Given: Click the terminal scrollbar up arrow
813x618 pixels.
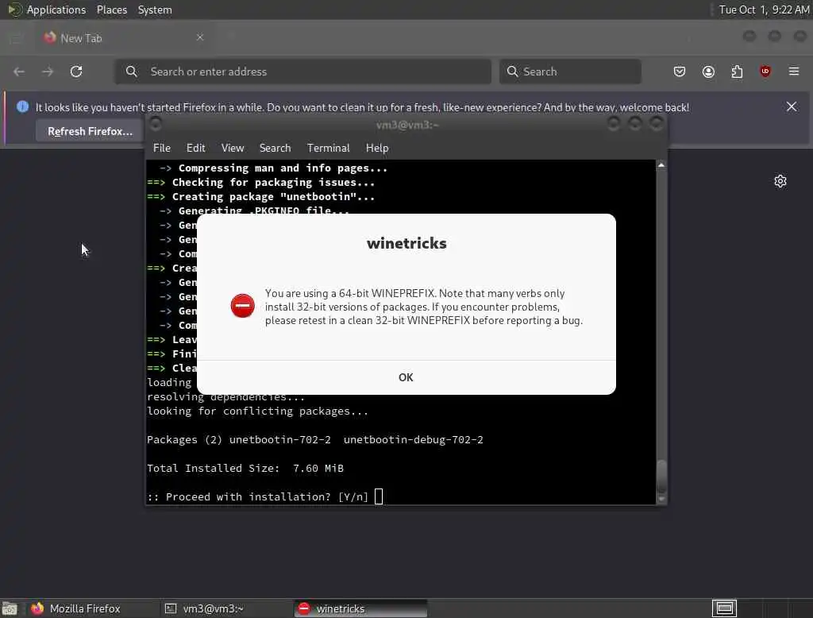Looking at the screenshot, I should tap(661, 165).
